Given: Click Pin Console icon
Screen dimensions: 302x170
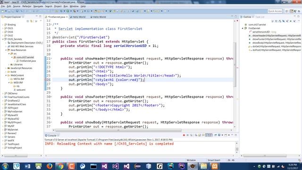Looking at the screenshot, I should tap(215, 136).
